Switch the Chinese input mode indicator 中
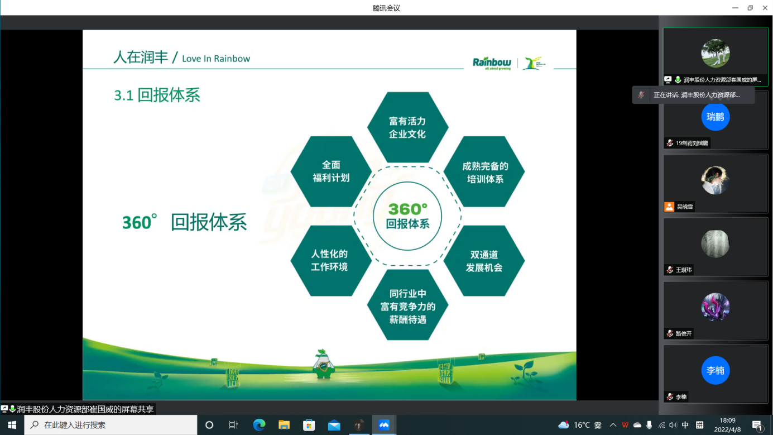Image resolution: width=773 pixels, height=435 pixels. click(x=685, y=425)
